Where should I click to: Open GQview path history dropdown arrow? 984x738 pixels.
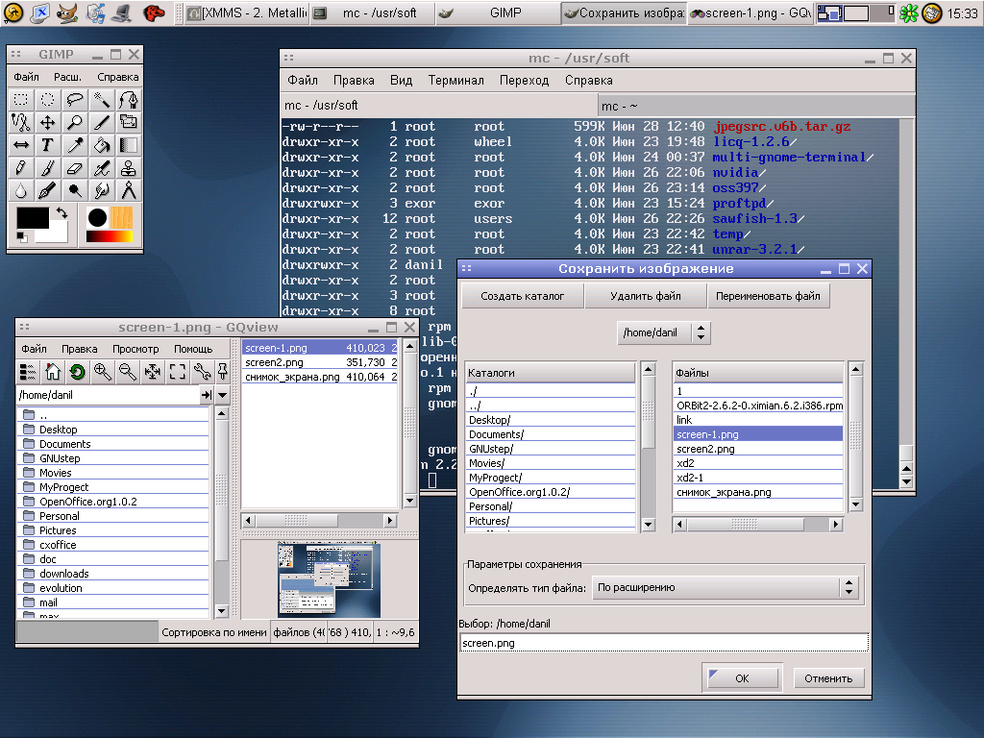tap(222, 395)
